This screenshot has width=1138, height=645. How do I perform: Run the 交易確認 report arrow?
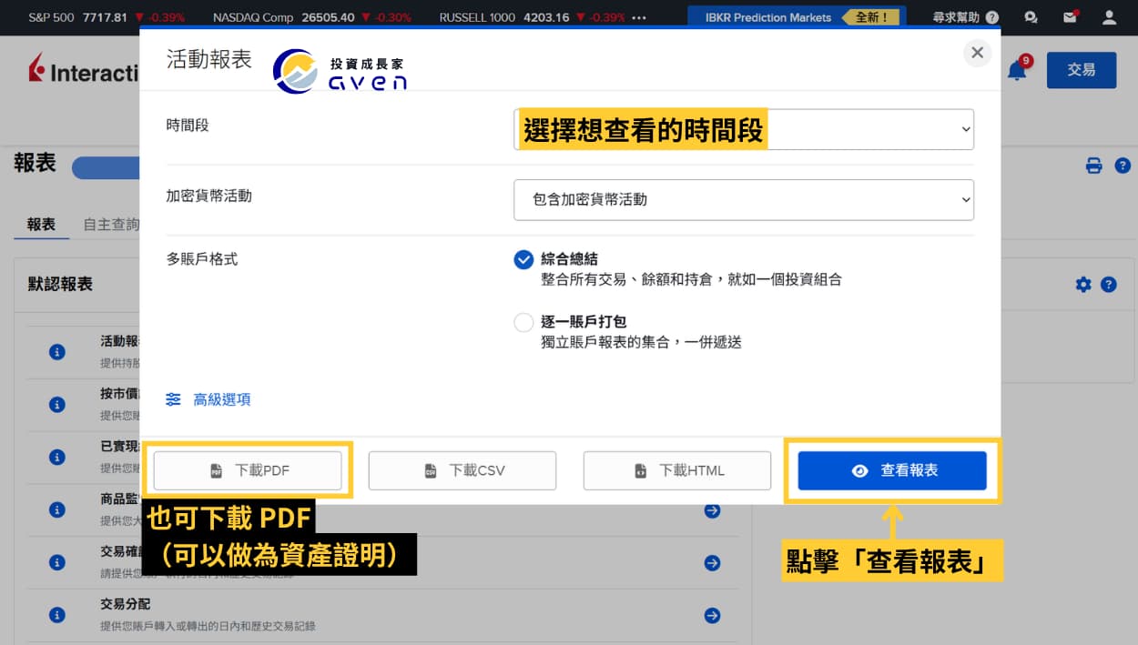click(x=712, y=563)
